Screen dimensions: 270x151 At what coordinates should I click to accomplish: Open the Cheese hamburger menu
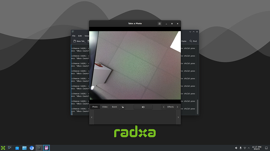159,24
